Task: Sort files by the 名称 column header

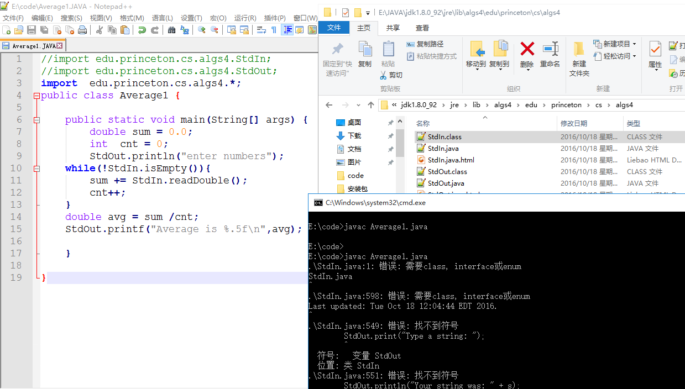Action: click(x=485, y=123)
